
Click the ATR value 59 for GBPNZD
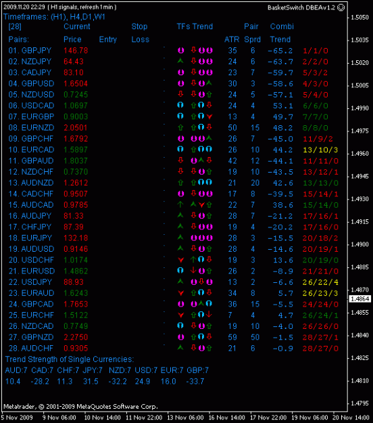point(232,337)
